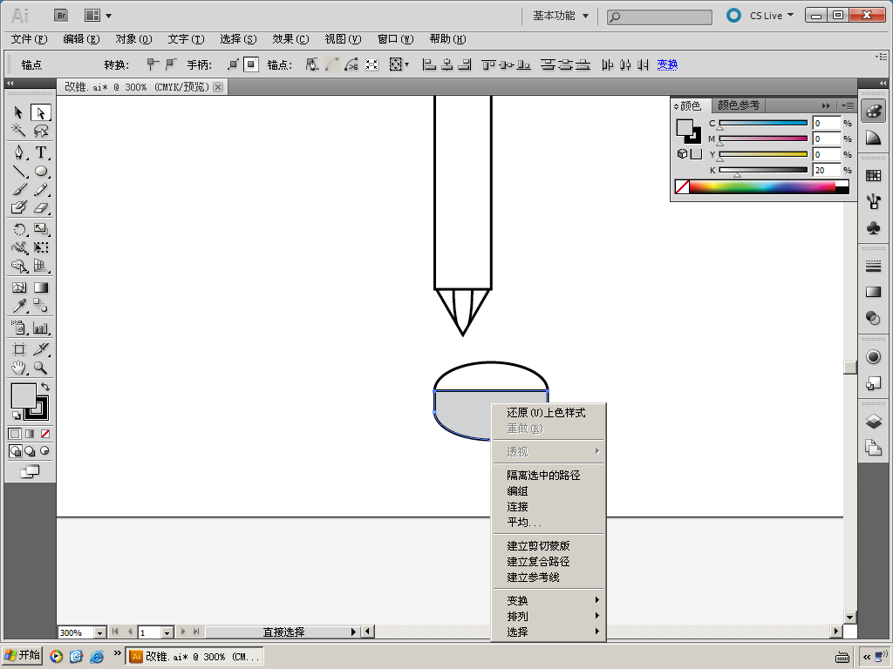Image resolution: width=893 pixels, height=669 pixels.
Task: Expand the 变换 submenu in context menu
Action: [549, 600]
